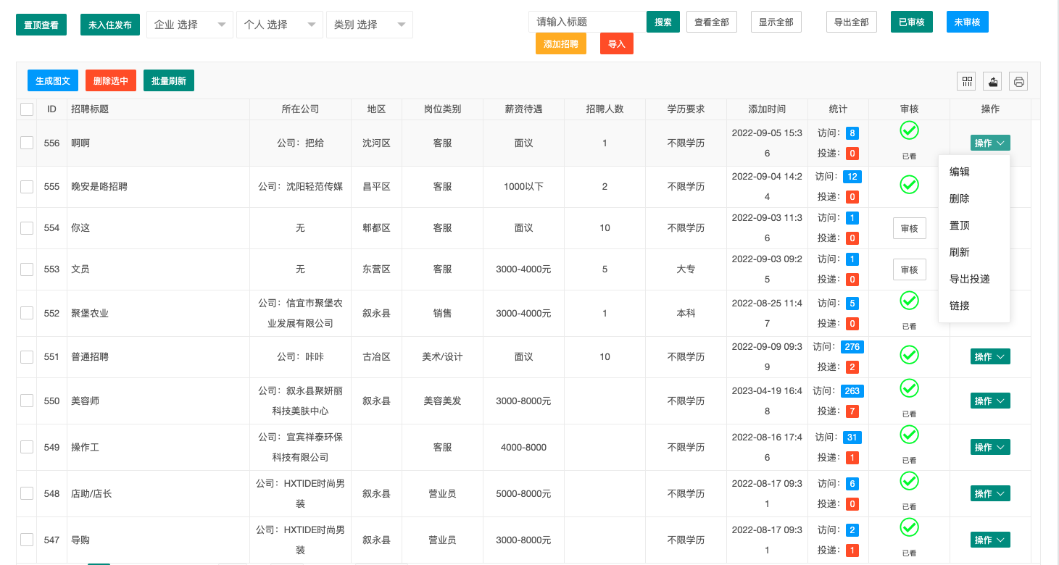The height and width of the screenshot is (565, 1059).
Task: Click the 查看全部 button
Action: pos(712,22)
